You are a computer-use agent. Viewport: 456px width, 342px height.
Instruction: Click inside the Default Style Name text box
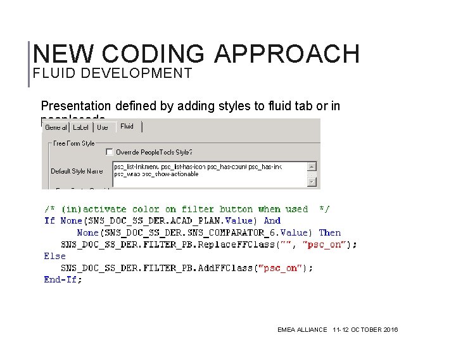pyautogui.click(x=210, y=174)
